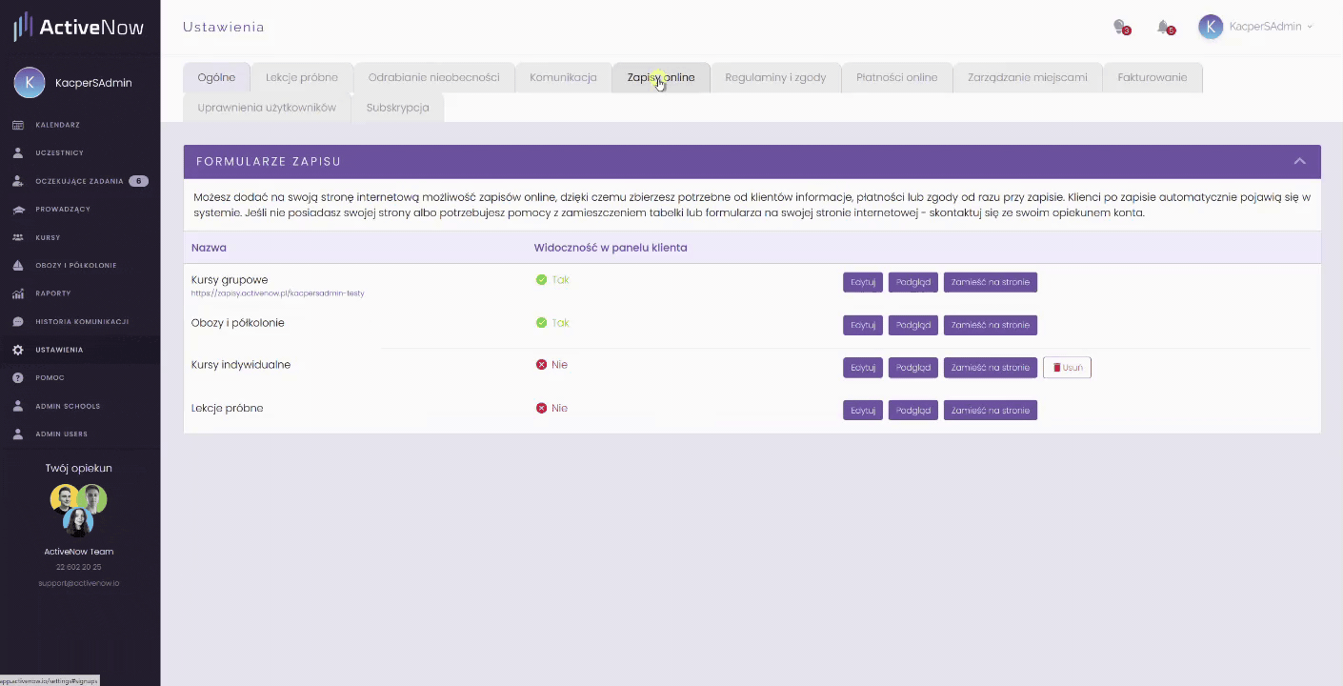Open the chat messages icon in header
Image resolution: width=1343 pixels, height=686 pixels.
tap(1120, 27)
